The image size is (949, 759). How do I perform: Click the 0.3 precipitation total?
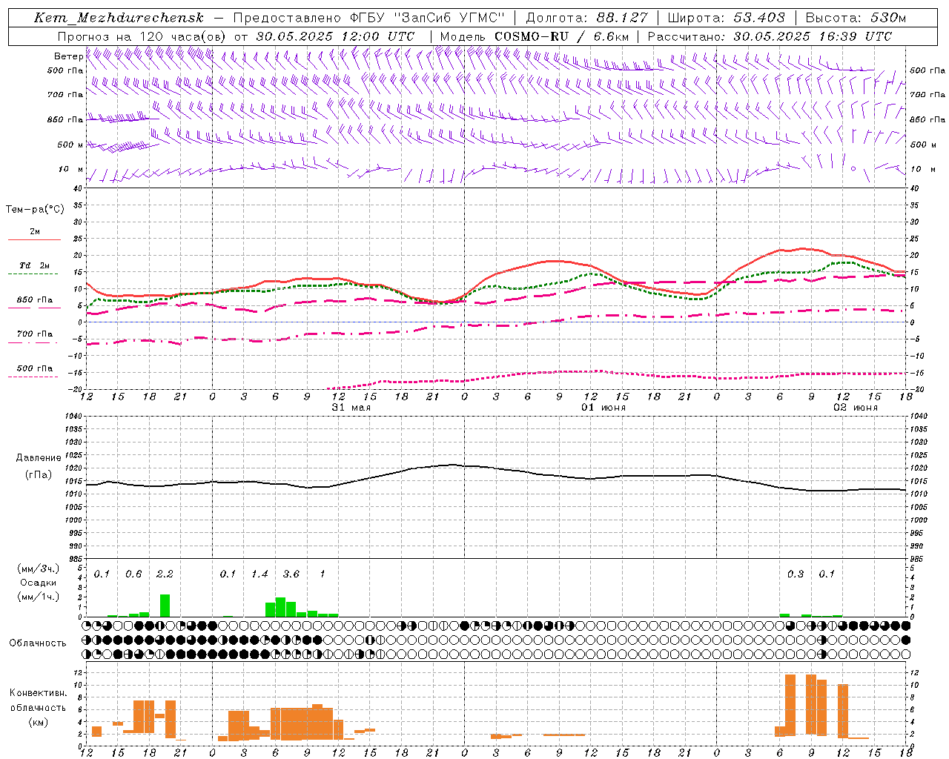click(x=796, y=574)
